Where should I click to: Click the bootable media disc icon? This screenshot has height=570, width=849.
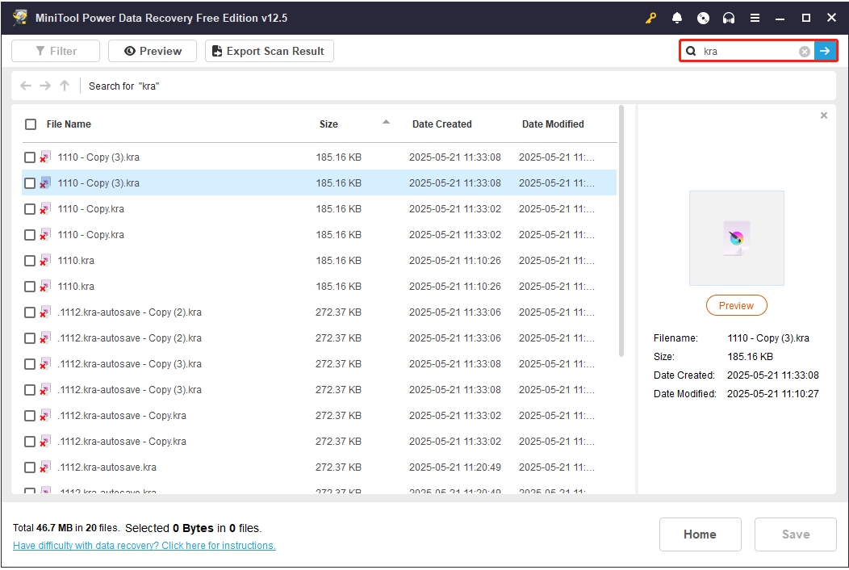[x=702, y=18]
